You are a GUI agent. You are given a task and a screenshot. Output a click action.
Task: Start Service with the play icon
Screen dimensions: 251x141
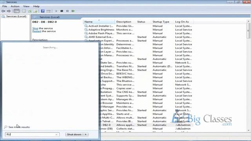56,11
